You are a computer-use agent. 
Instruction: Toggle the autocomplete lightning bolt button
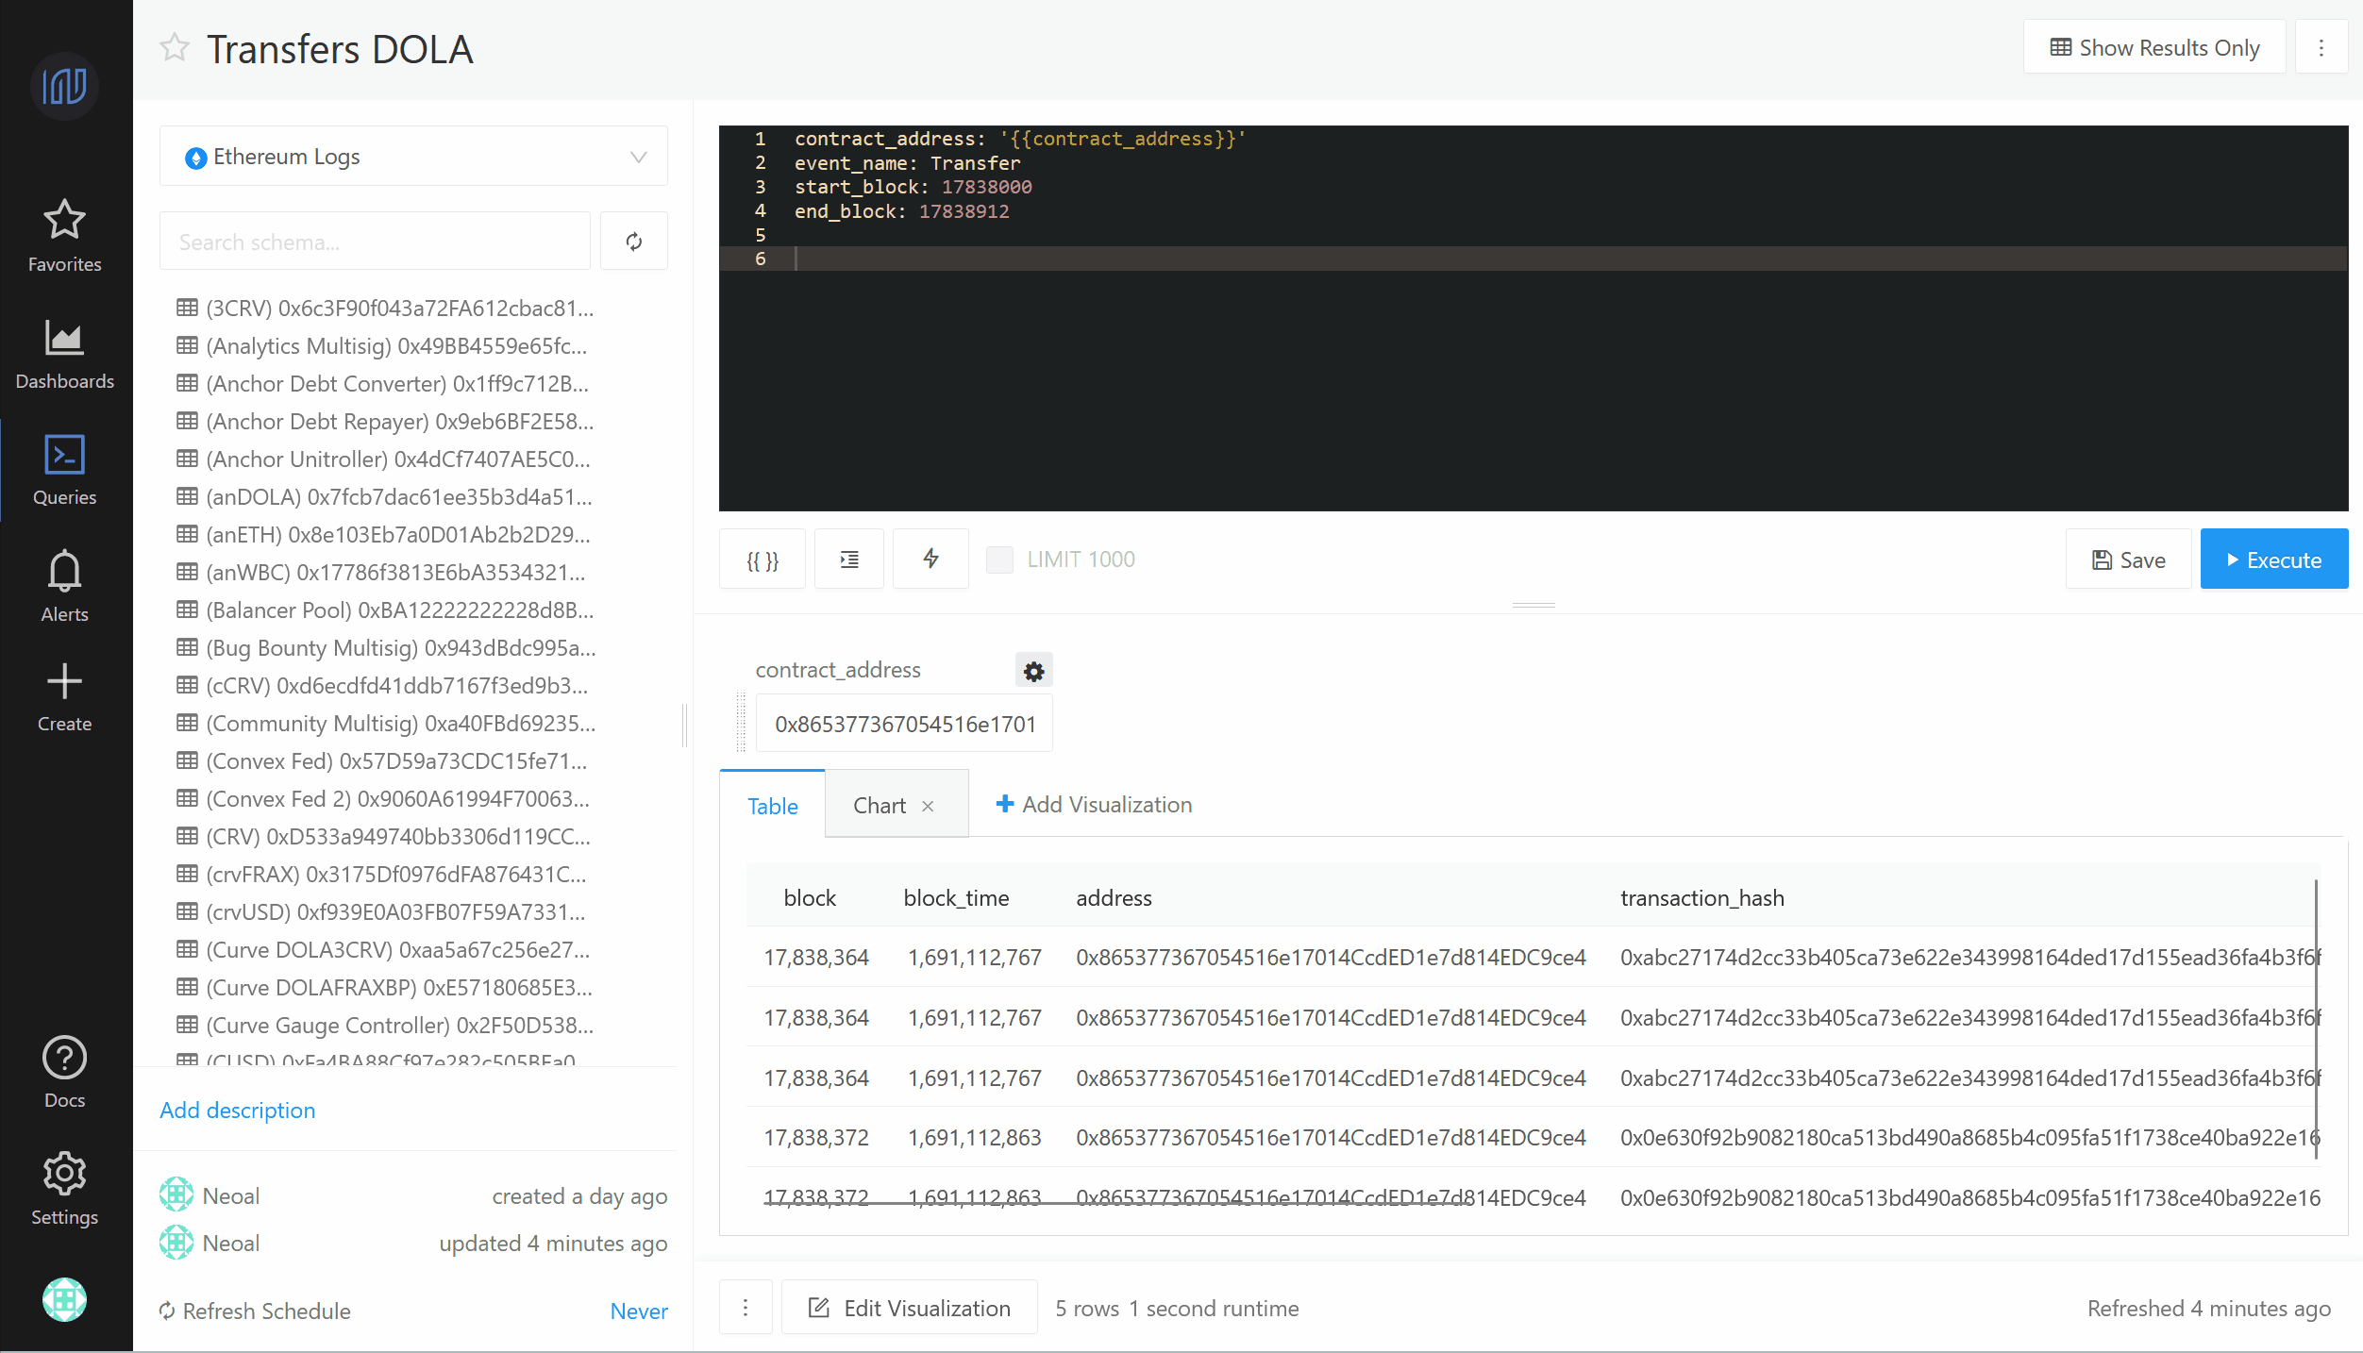[x=930, y=560]
